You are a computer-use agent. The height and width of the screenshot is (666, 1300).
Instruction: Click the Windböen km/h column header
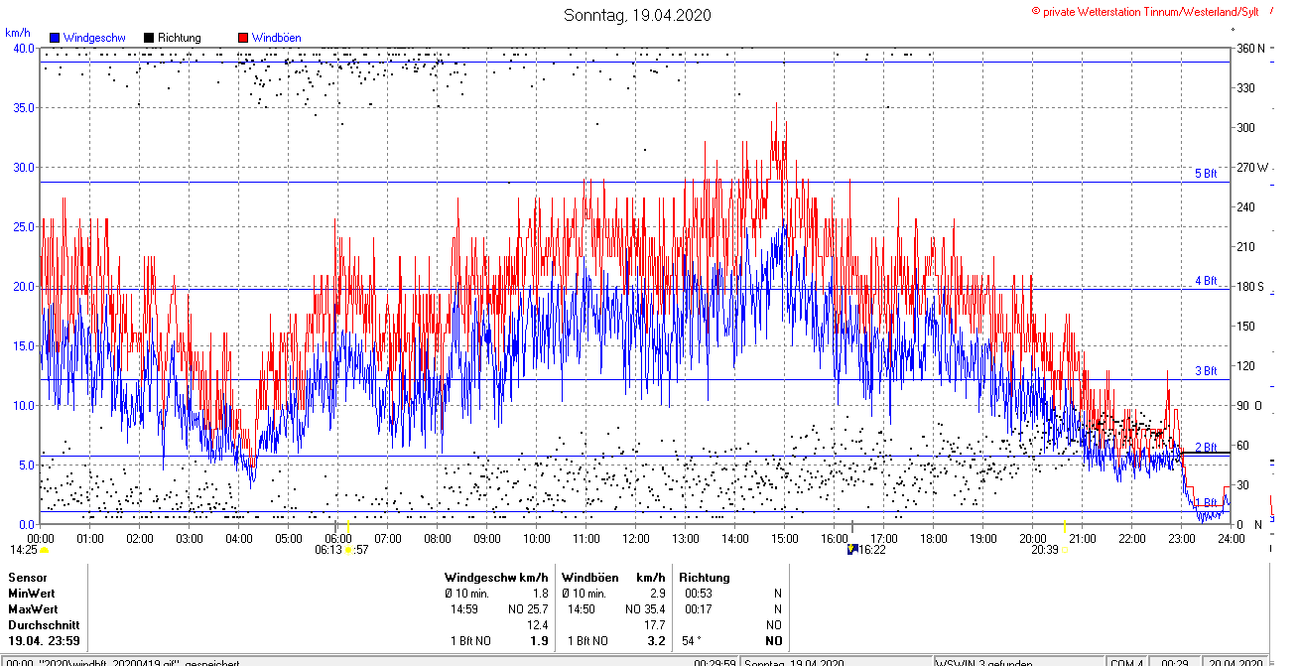click(613, 577)
